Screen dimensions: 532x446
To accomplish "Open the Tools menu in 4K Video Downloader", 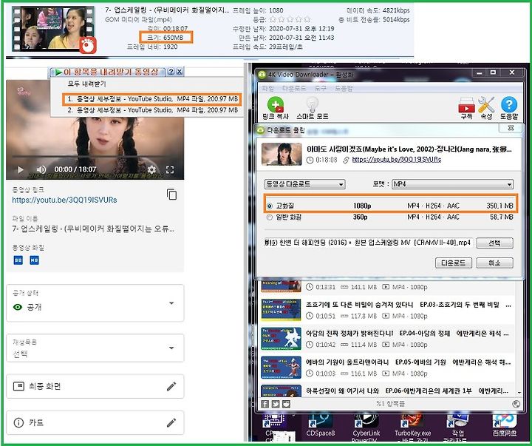I will (x=320, y=88).
